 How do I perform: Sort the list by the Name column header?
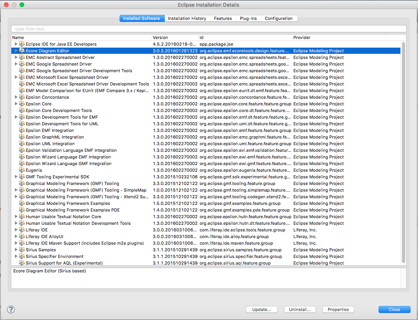click(x=82, y=37)
